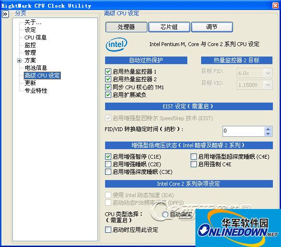Switch to the 处理器 tab
Image resolution: width=281 pixels, height=247 pixels.
126,27
